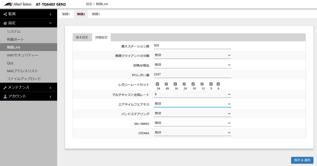Uncheck legacy rate 12 checkbox
Image resolution: width=317 pixels, height=166 pixels.
[202, 84]
